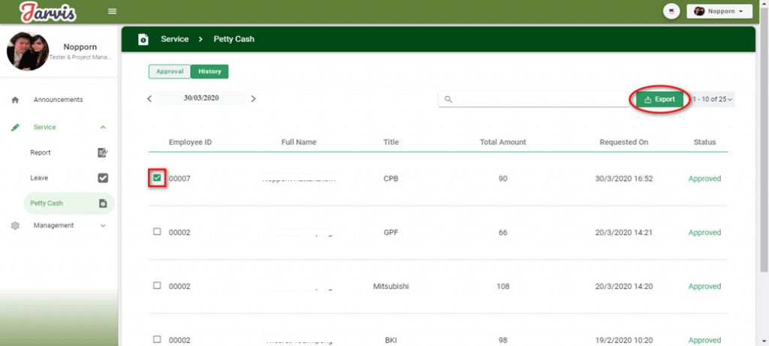Open the Announcements home icon

(x=15, y=100)
